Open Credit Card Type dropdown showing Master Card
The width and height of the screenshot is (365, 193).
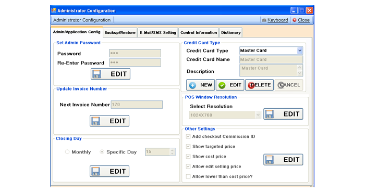click(x=300, y=50)
